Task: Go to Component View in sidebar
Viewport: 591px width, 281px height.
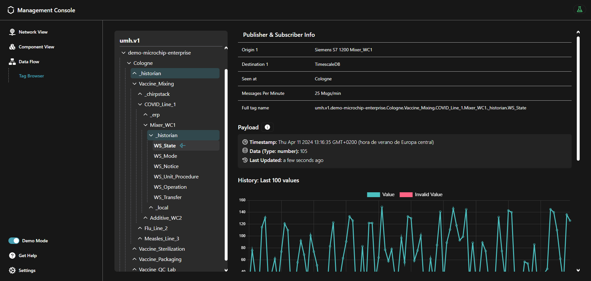Action: pyautogui.click(x=36, y=47)
